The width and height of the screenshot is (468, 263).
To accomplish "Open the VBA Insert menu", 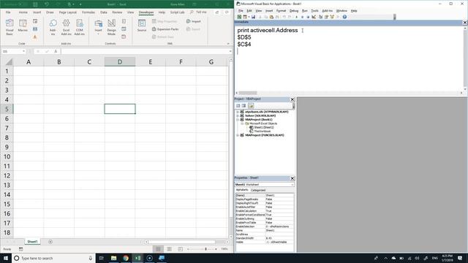I will click(269, 11).
